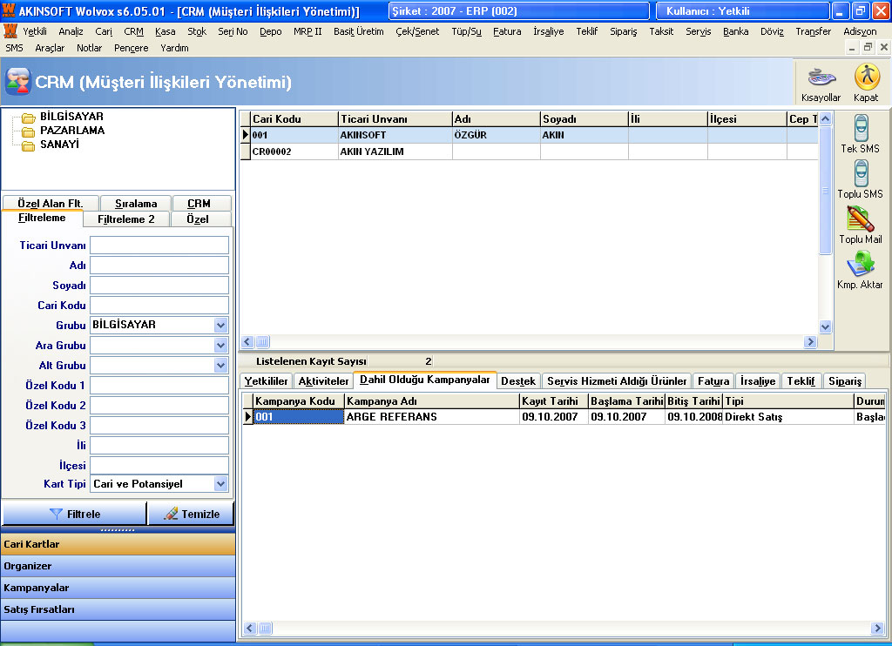Click the Kapat close icon
Image resolution: width=892 pixels, height=646 pixels.
coord(866,83)
